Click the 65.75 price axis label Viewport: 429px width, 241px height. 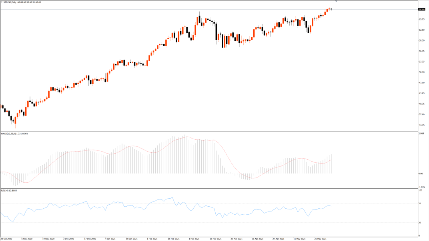[x=421, y=20]
